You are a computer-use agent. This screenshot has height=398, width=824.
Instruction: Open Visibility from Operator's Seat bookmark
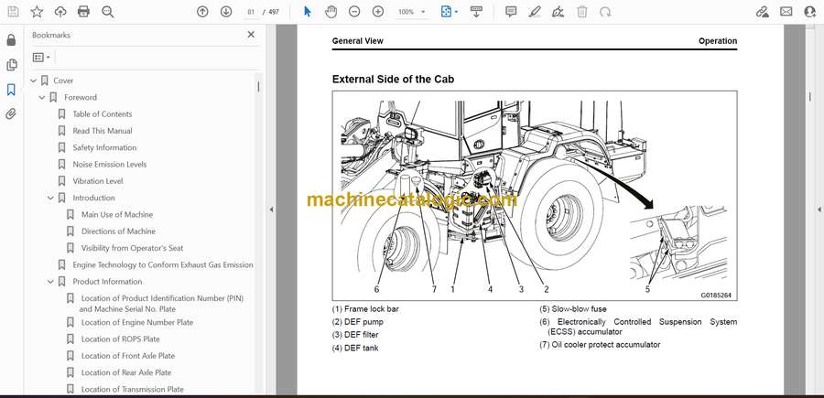133,248
